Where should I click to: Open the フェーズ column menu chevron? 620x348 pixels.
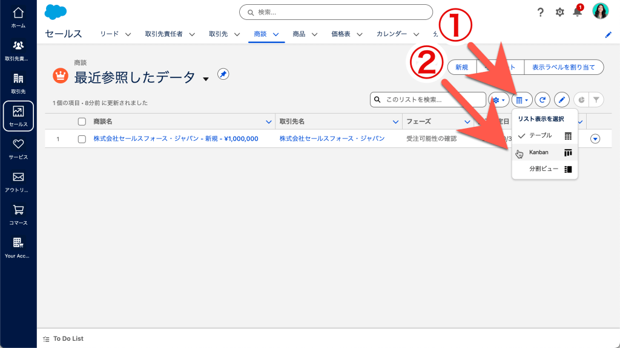(467, 122)
